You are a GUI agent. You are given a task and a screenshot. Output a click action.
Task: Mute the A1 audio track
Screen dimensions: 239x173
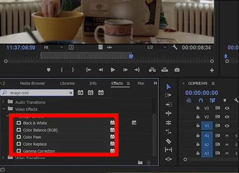click(227, 136)
